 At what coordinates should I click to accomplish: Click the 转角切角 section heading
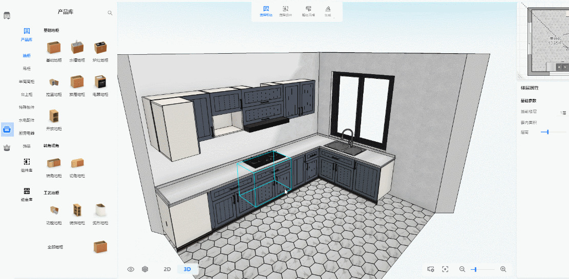pos(52,146)
